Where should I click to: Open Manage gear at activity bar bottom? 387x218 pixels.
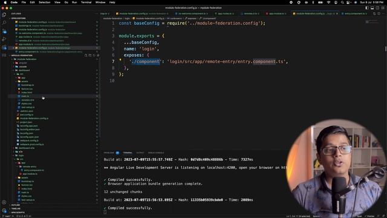[x=4, y=210]
